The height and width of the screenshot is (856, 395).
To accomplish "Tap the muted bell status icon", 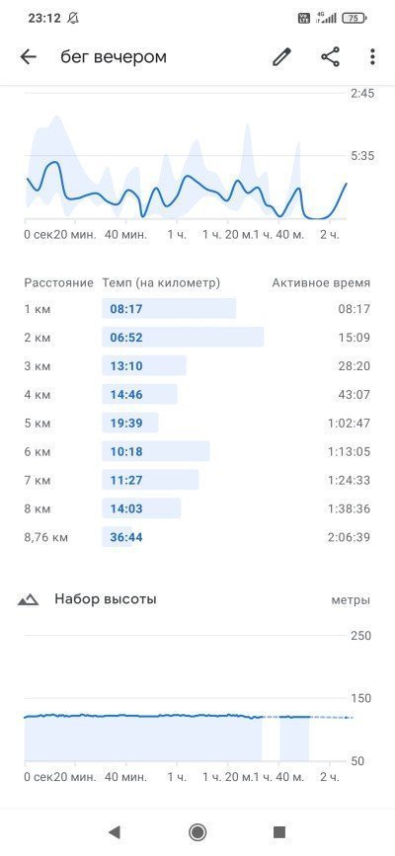I will (73, 18).
